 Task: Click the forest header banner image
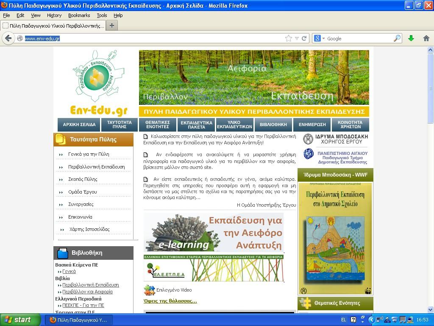(x=254, y=77)
